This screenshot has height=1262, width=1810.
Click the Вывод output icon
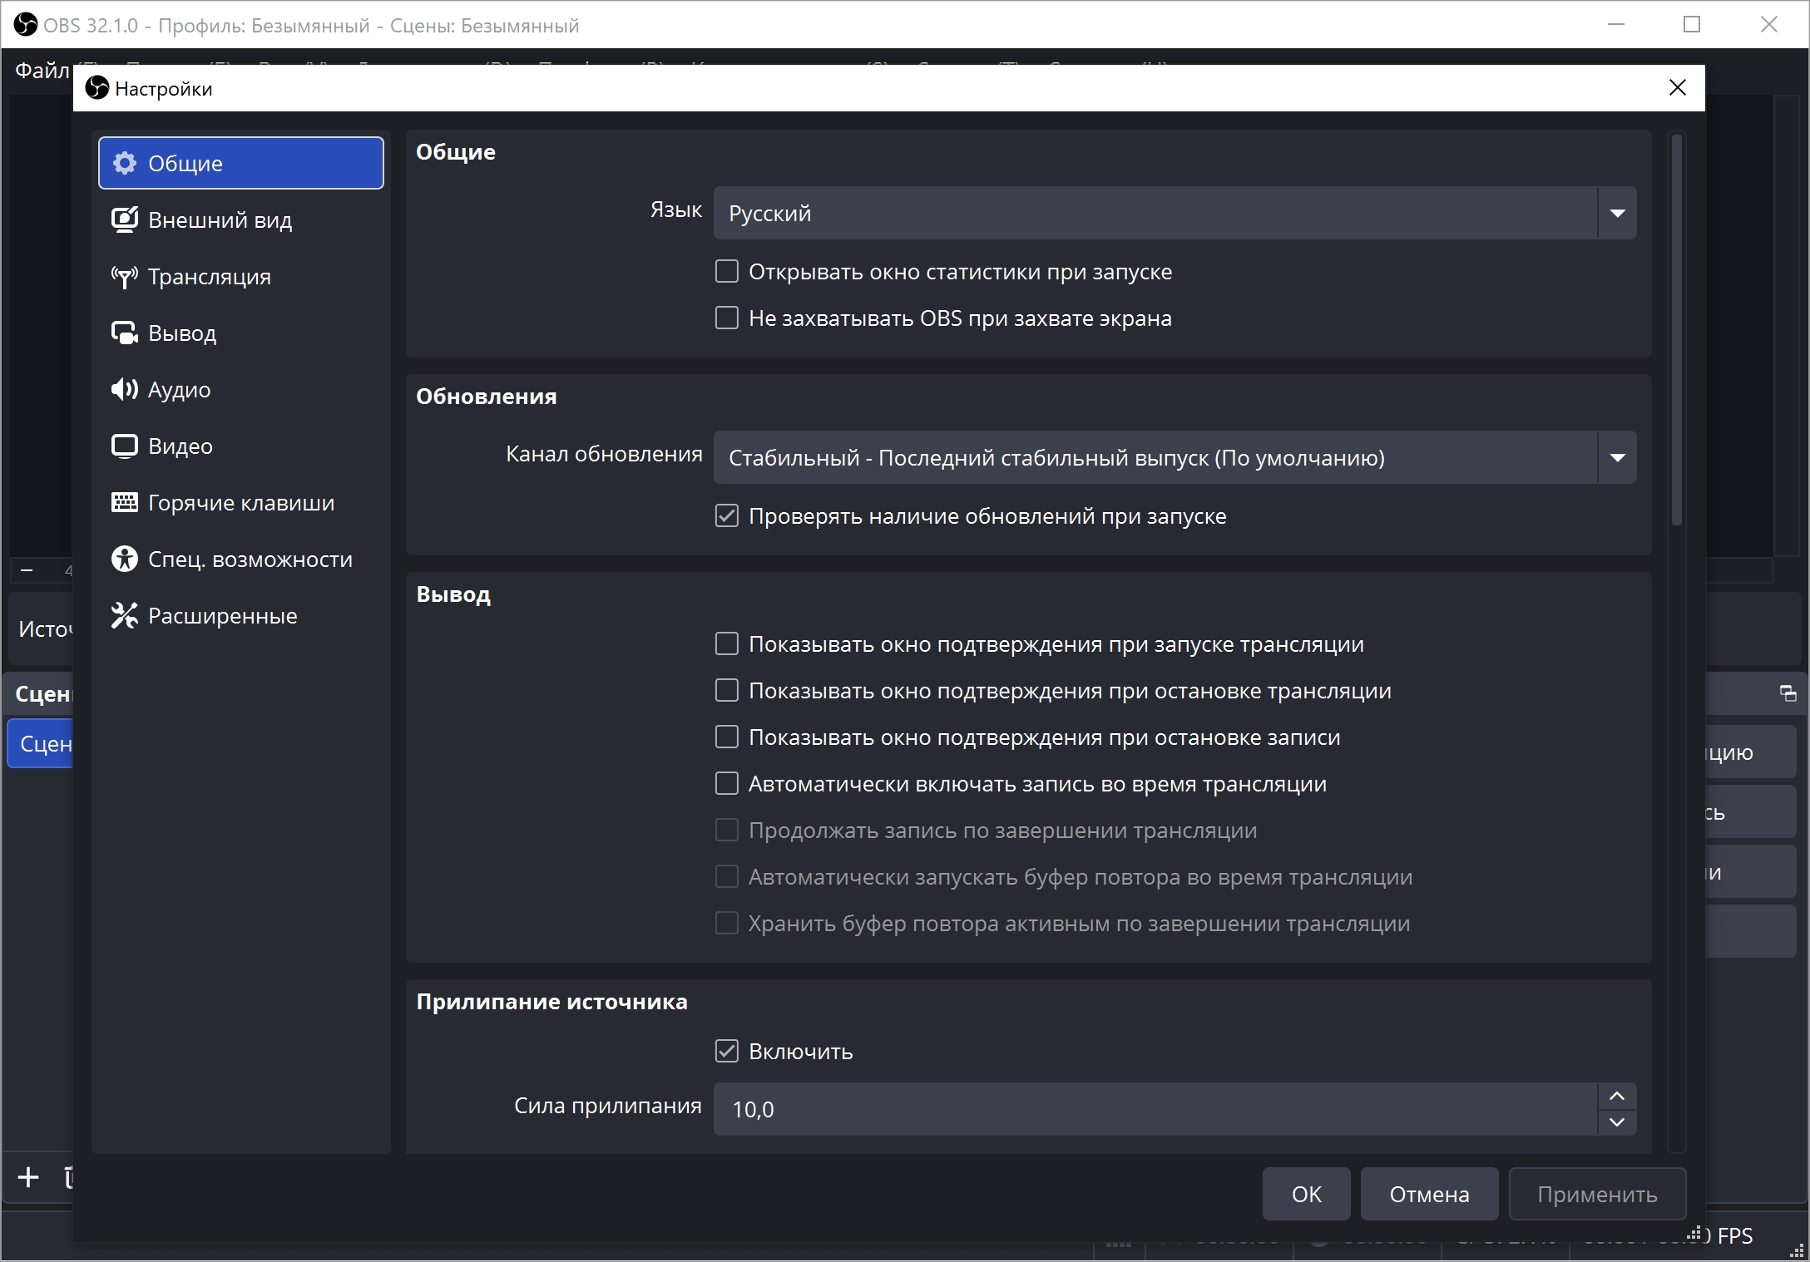click(125, 333)
